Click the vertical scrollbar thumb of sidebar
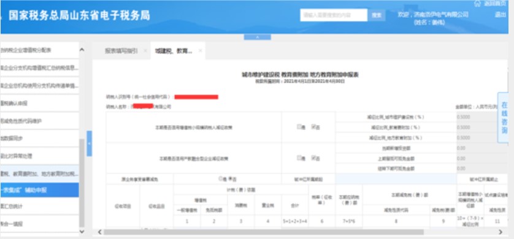Image resolution: width=514 pixels, height=239 pixels. [x=82, y=183]
